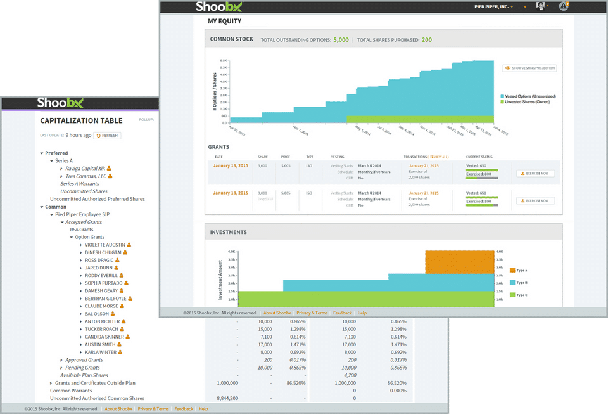Select Available Plan Shares row
Image resolution: width=608 pixels, height=414 pixels.
coord(84,375)
